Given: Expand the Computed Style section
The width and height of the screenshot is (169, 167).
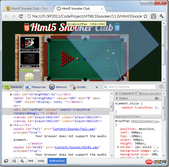Looking at the screenshot, I should pos(117,93).
